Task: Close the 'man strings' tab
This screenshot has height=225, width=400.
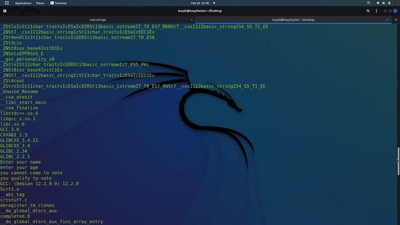Action: point(192,19)
